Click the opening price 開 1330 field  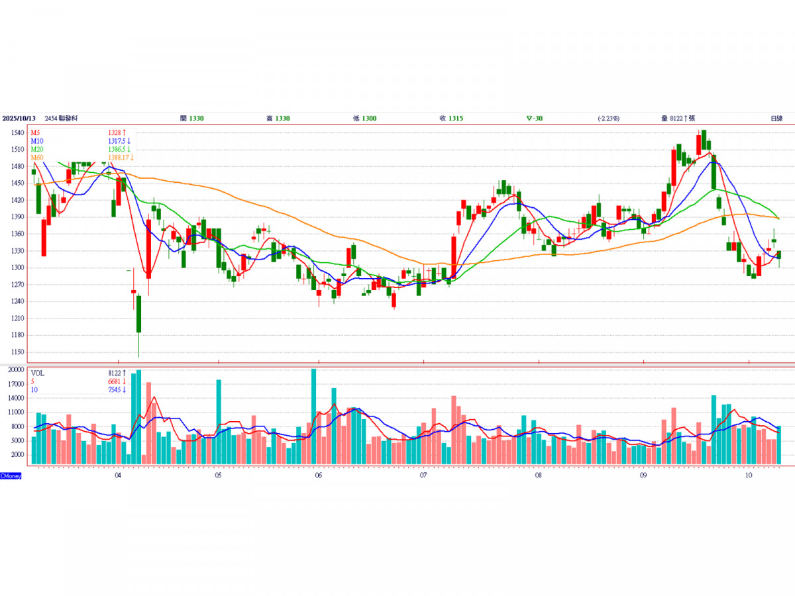click(x=191, y=119)
